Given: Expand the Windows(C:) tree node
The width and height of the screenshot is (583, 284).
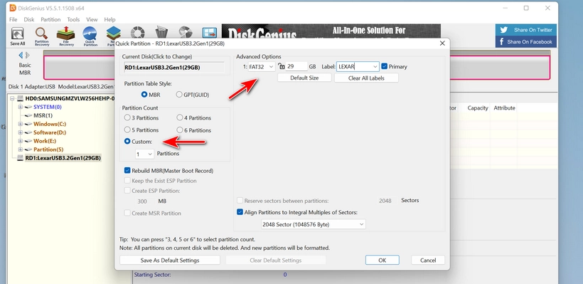Looking at the screenshot, I should 21,124.
